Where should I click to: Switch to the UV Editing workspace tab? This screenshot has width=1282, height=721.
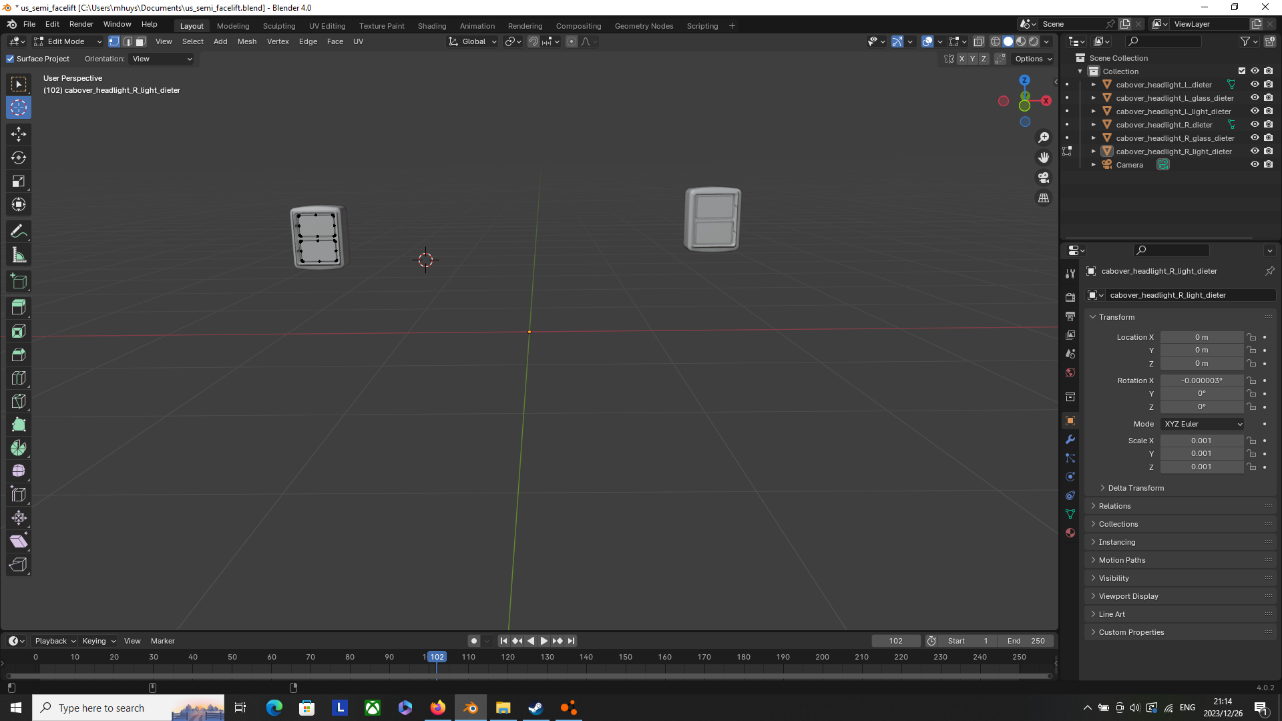coord(327,26)
